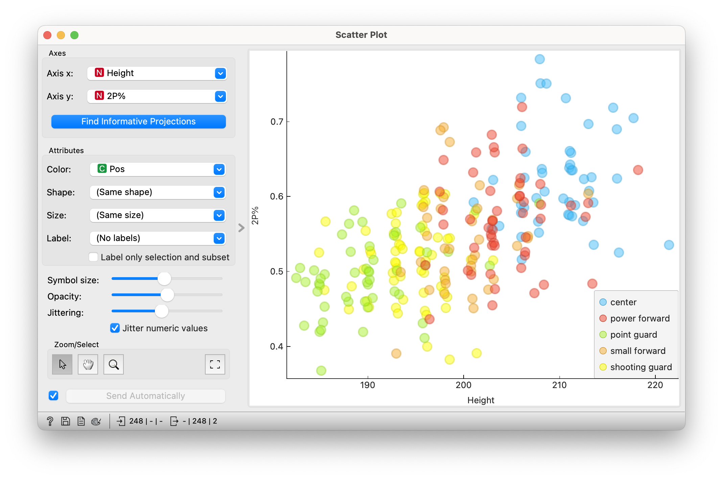Disable Jitter numeric values checkbox
This screenshot has width=723, height=480.
pos(115,328)
